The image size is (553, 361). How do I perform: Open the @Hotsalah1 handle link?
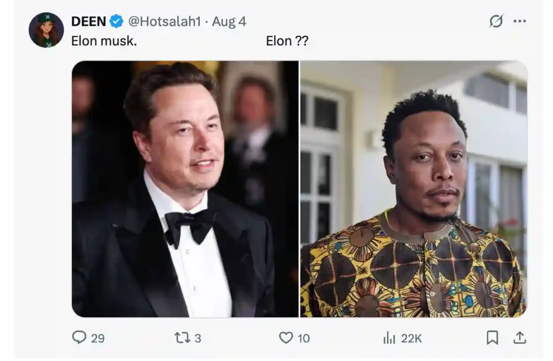(164, 22)
